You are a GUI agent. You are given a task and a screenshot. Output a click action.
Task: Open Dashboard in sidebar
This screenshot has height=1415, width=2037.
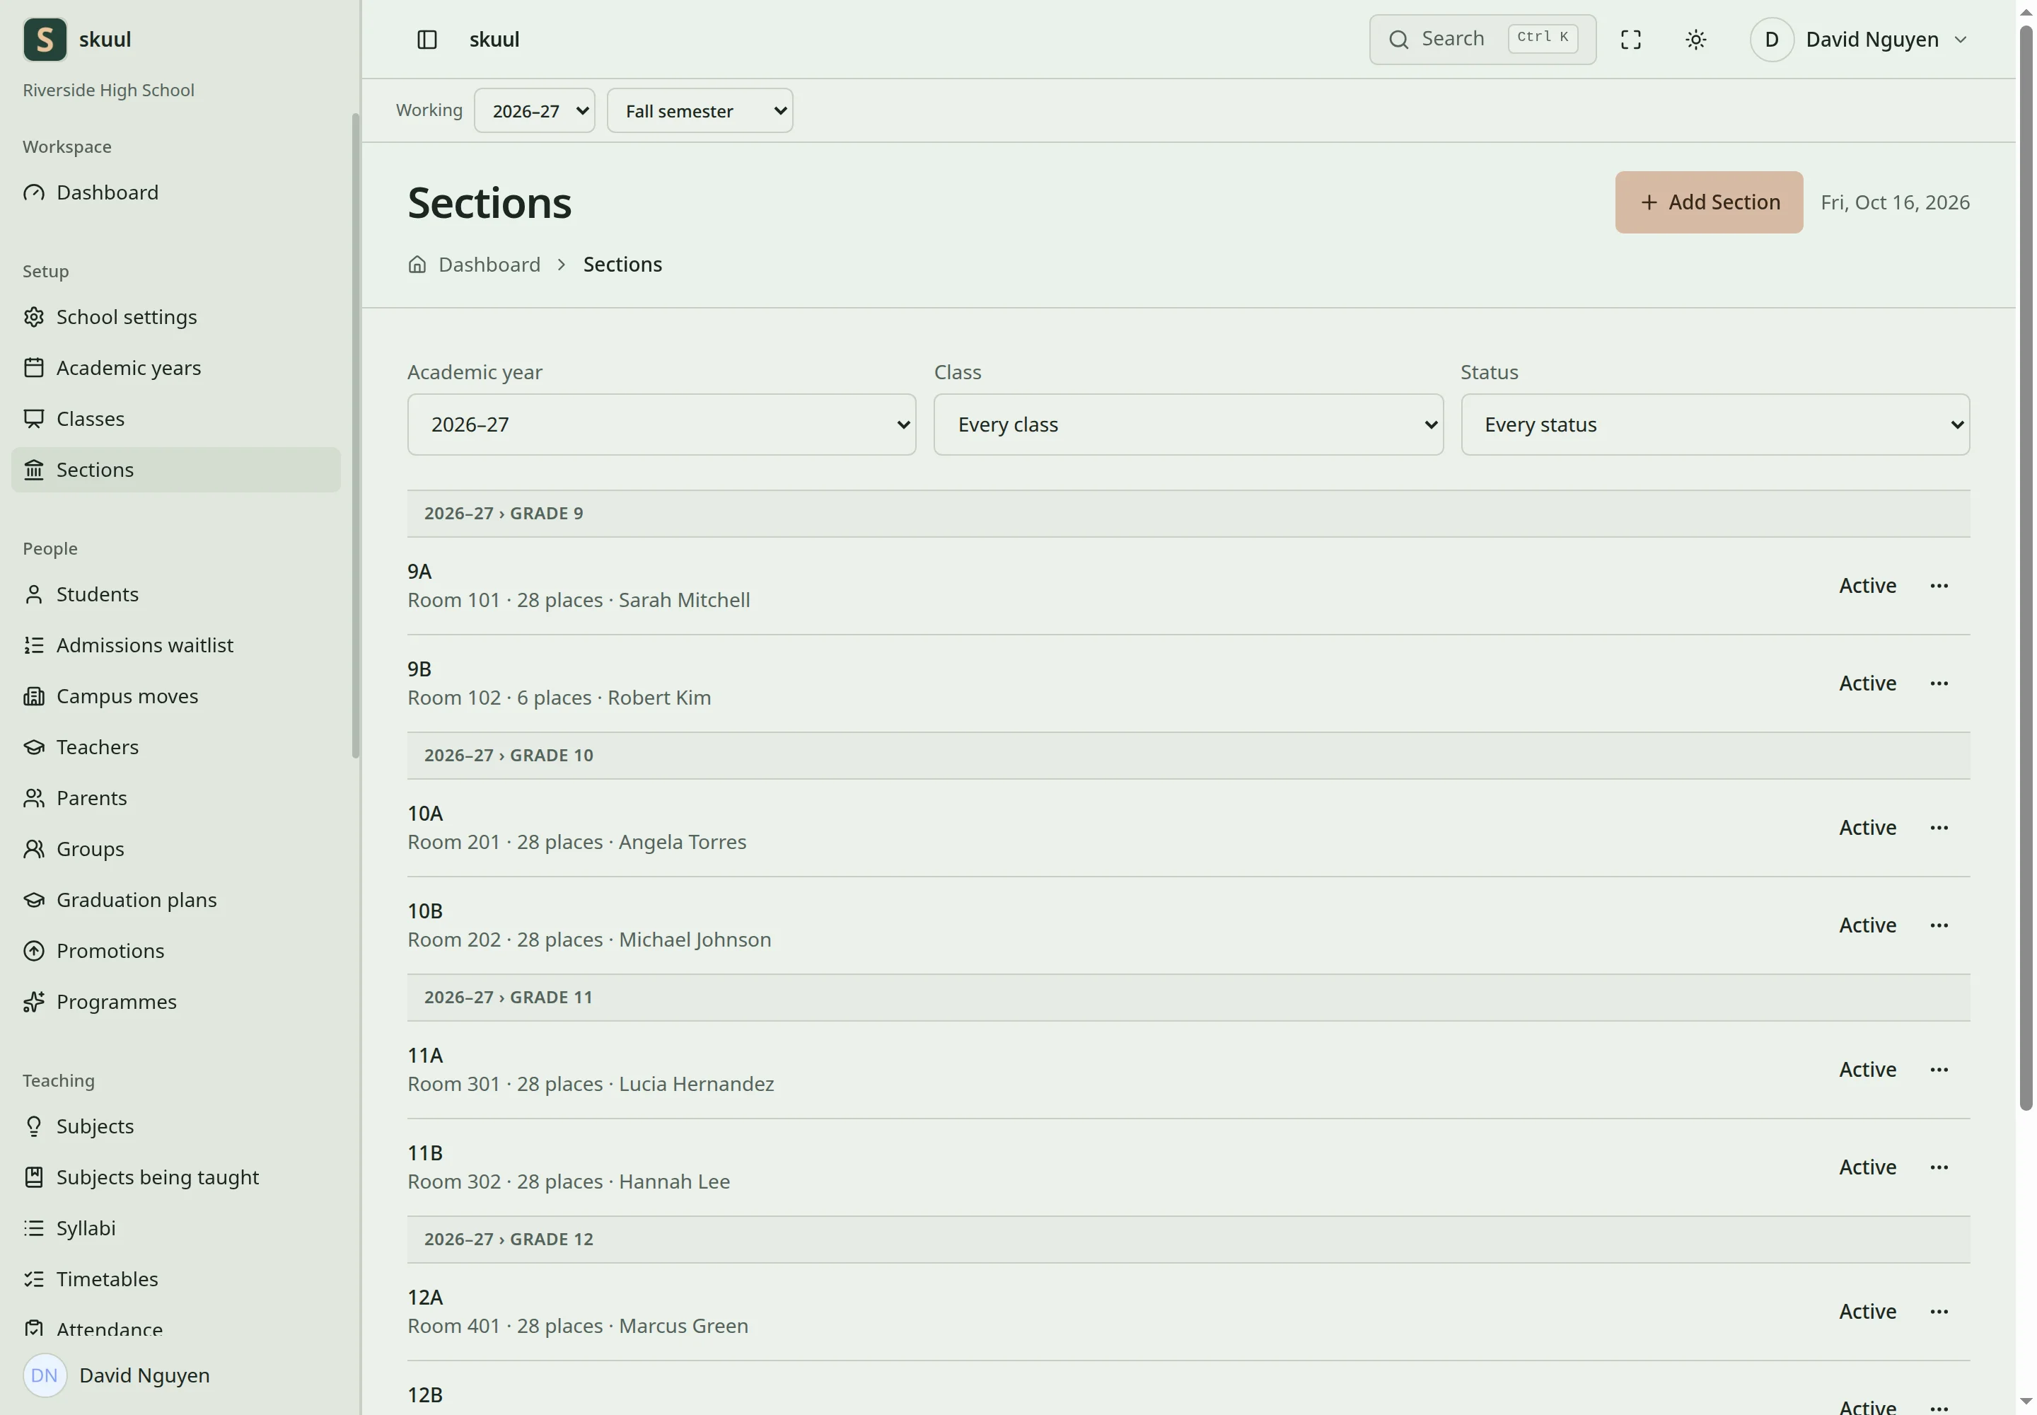[x=175, y=192]
